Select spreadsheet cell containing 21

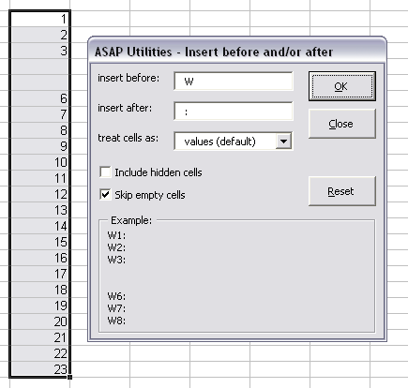40,337
